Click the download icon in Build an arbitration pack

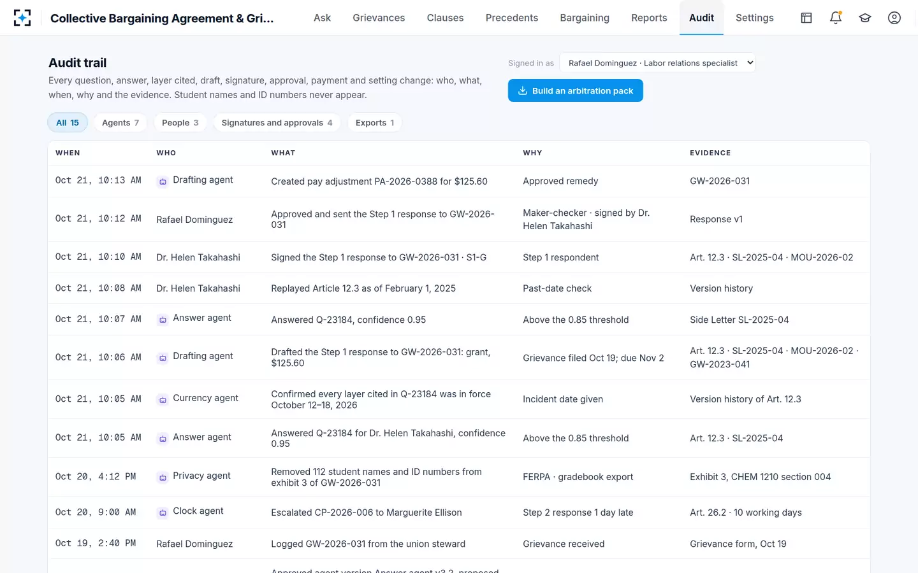click(523, 90)
